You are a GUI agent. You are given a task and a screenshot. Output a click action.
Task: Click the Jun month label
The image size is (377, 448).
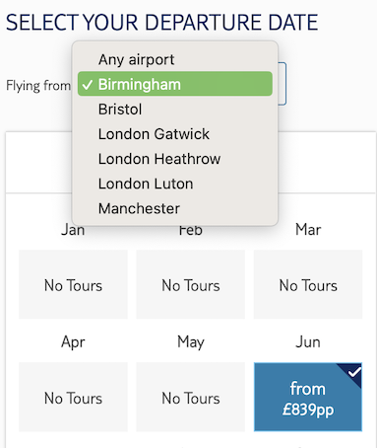tap(308, 341)
